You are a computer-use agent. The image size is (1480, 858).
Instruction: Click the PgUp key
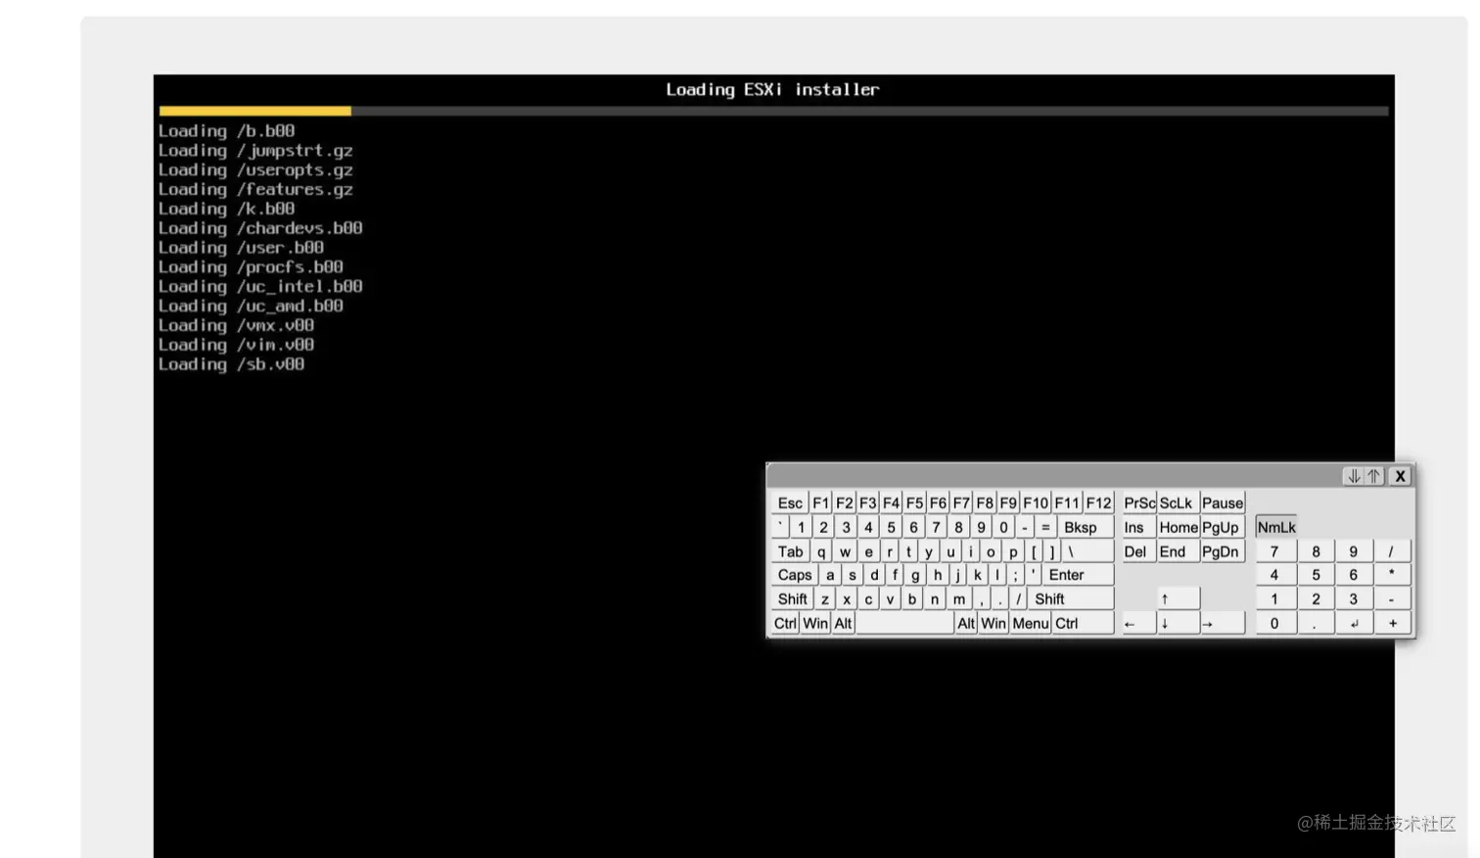tap(1223, 527)
